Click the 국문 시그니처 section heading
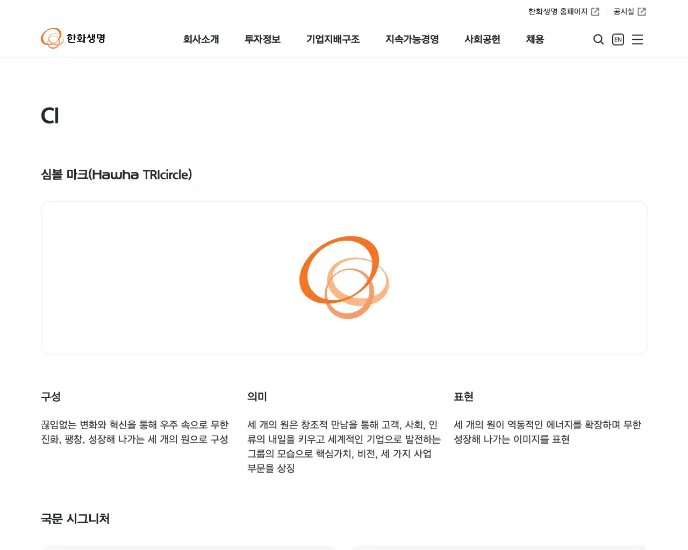This screenshot has height=550, width=688. [75, 519]
